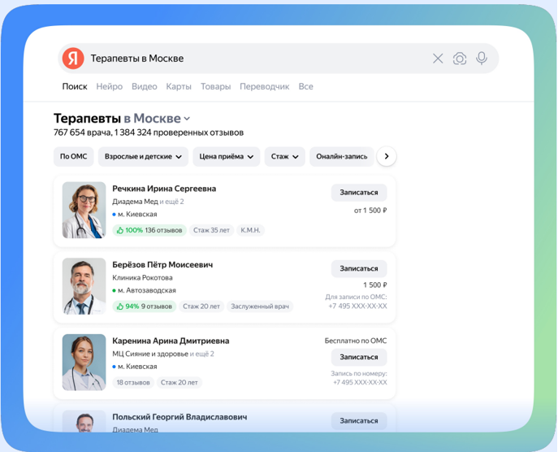Click the Yandex logo icon
The width and height of the screenshot is (558, 452).
(x=73, y=58)
